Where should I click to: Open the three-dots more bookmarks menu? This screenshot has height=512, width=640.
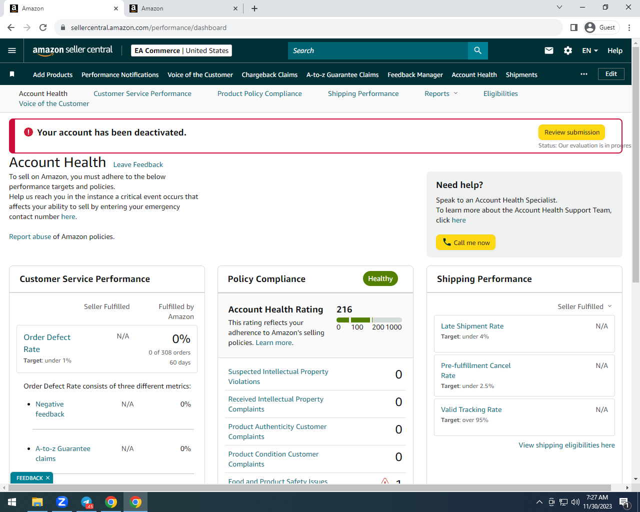[x=584, y=74]
